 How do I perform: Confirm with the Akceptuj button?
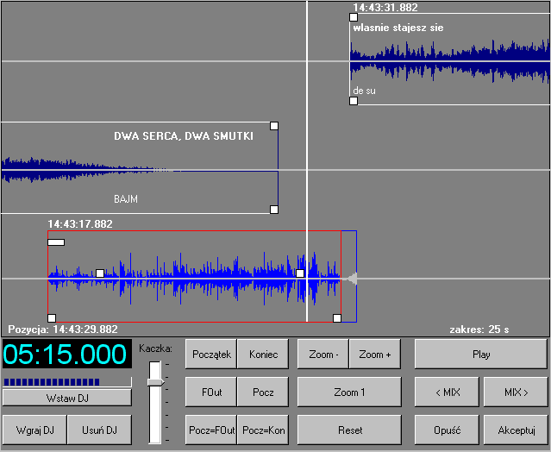coord(516,430)
